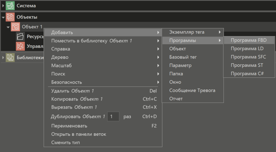Open the Поиск context menu item
This screenshot has height=152, width=276.
point(103,74)
